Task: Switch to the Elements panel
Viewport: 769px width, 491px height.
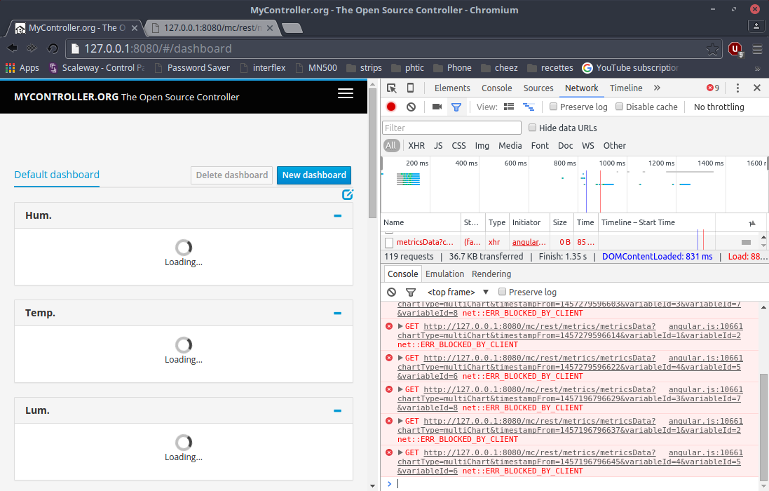Action: pos(452,88)
